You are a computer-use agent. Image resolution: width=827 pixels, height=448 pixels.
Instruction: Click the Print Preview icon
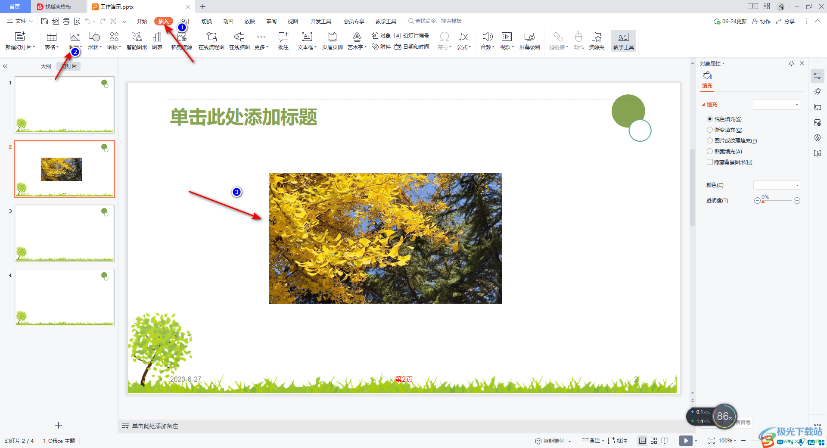[x=77, y=21]
